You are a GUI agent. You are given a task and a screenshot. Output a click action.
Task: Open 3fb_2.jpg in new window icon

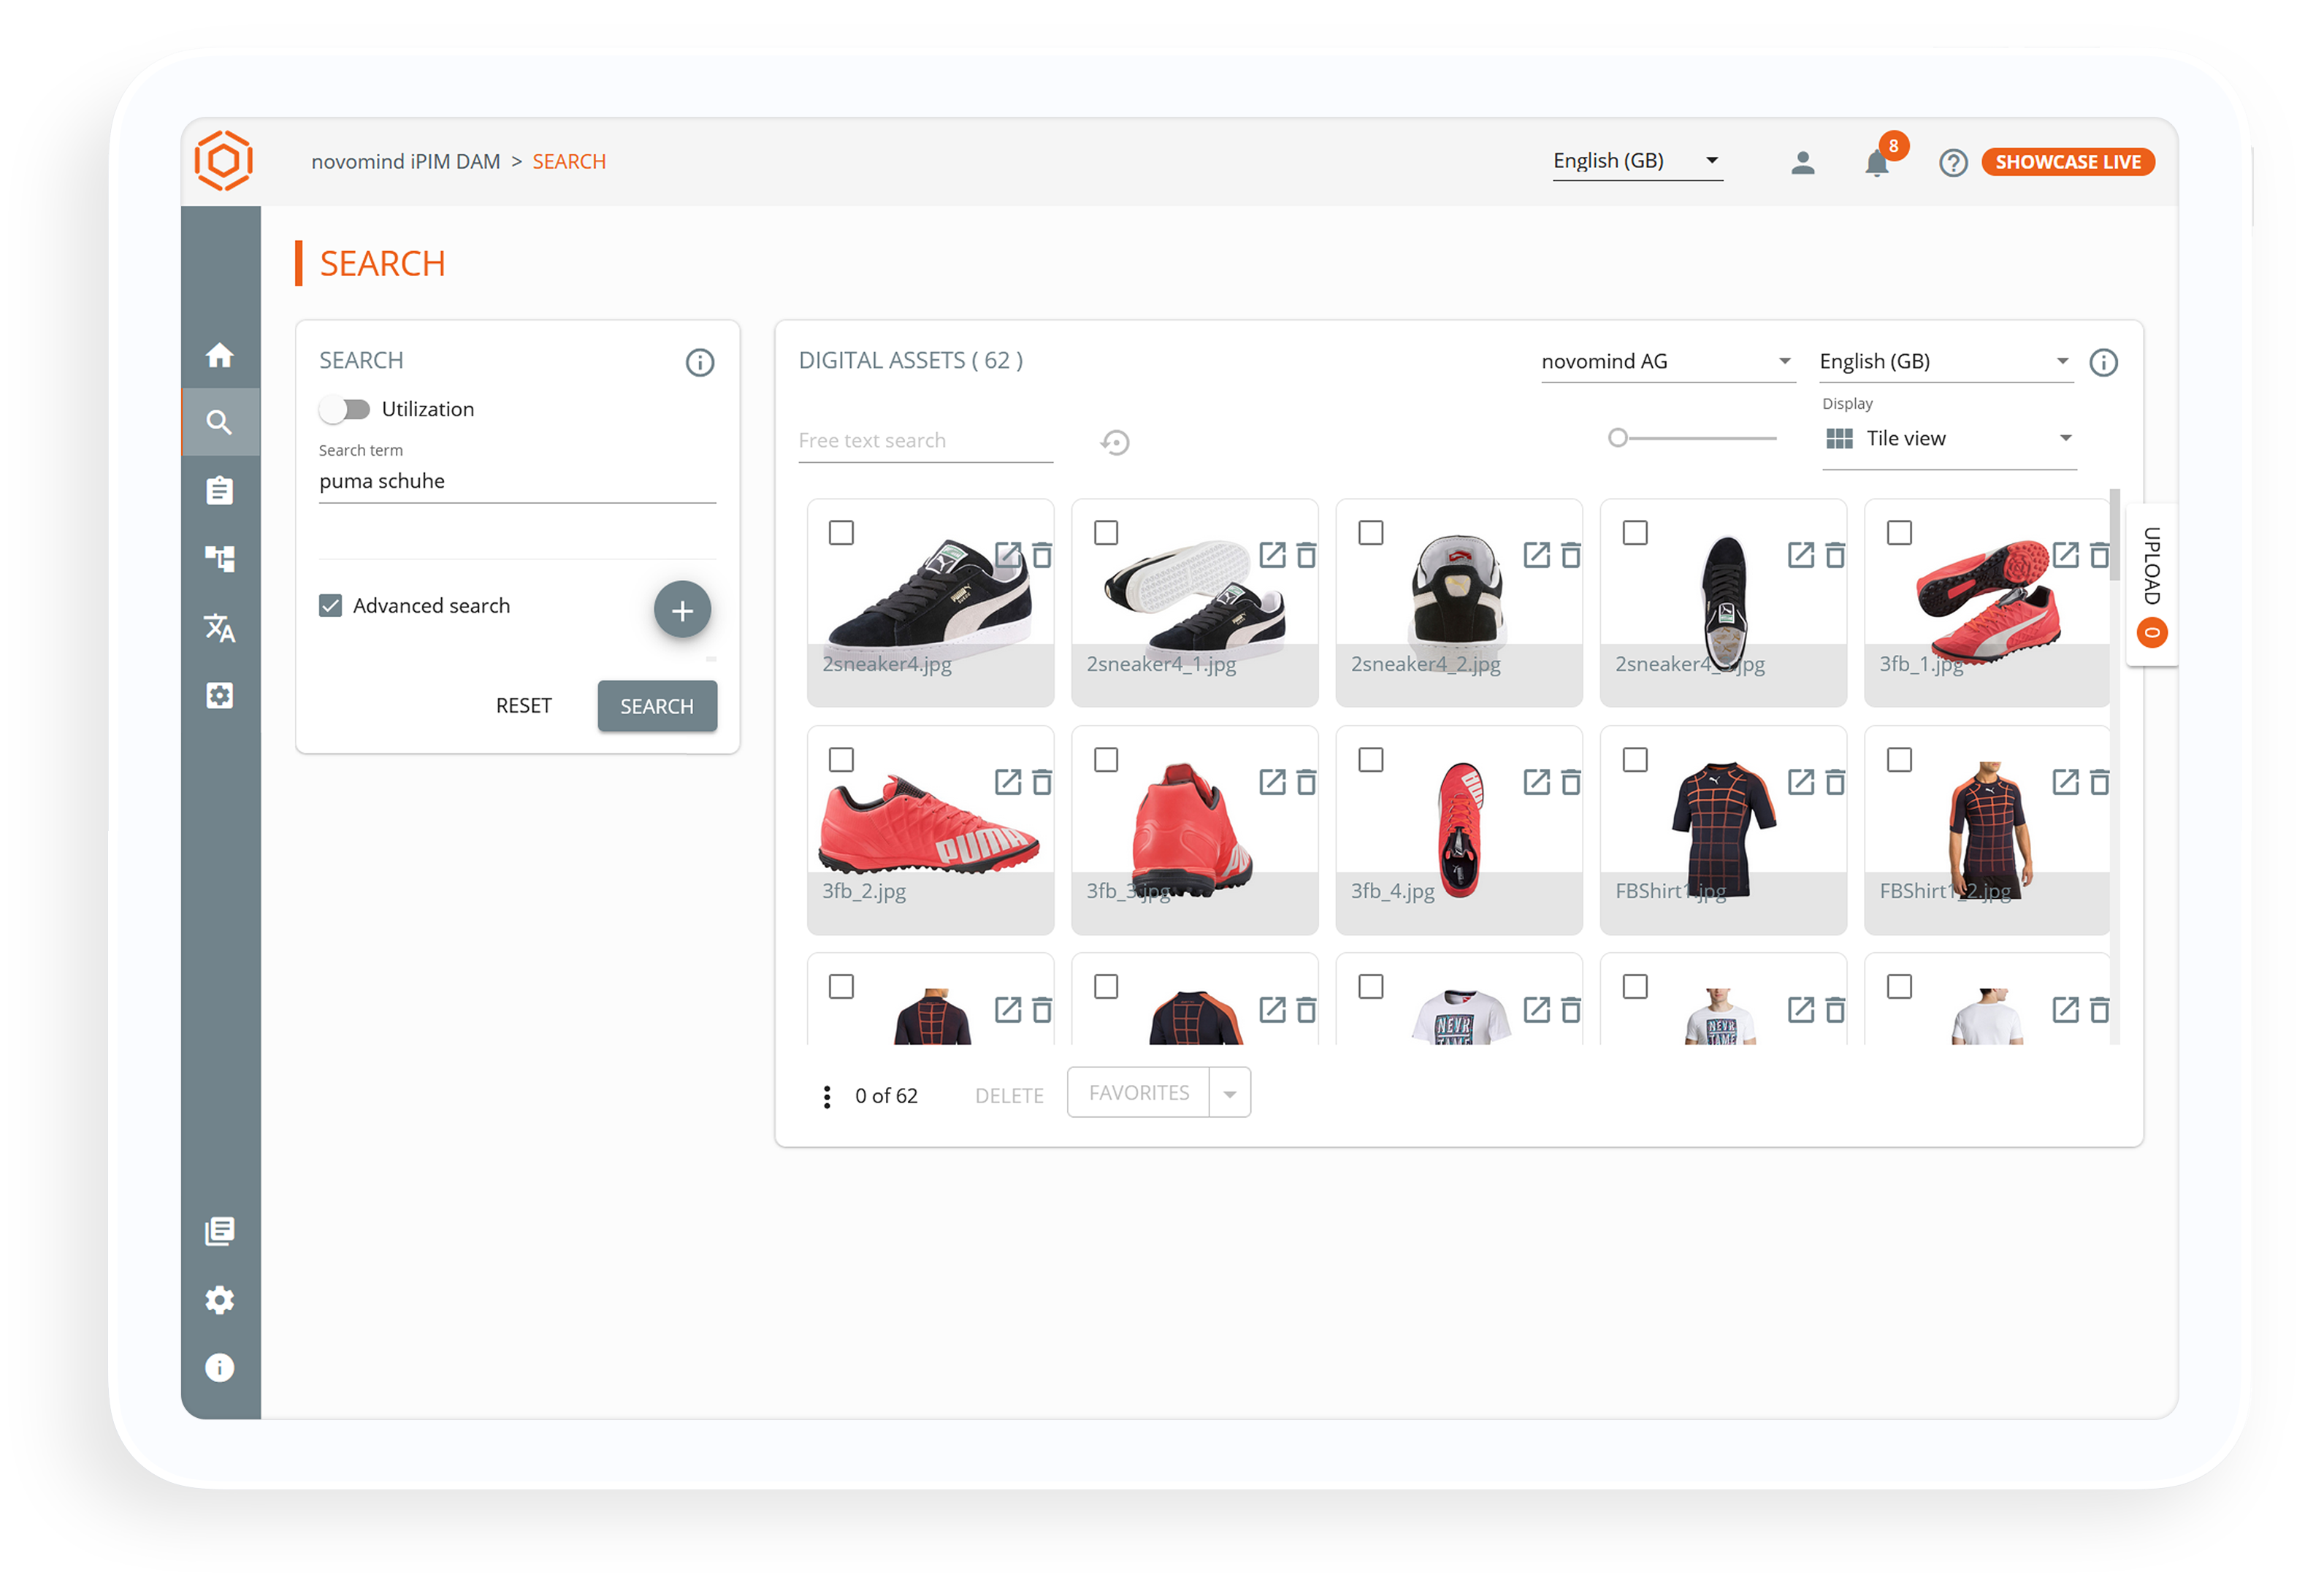point(1008,782)
